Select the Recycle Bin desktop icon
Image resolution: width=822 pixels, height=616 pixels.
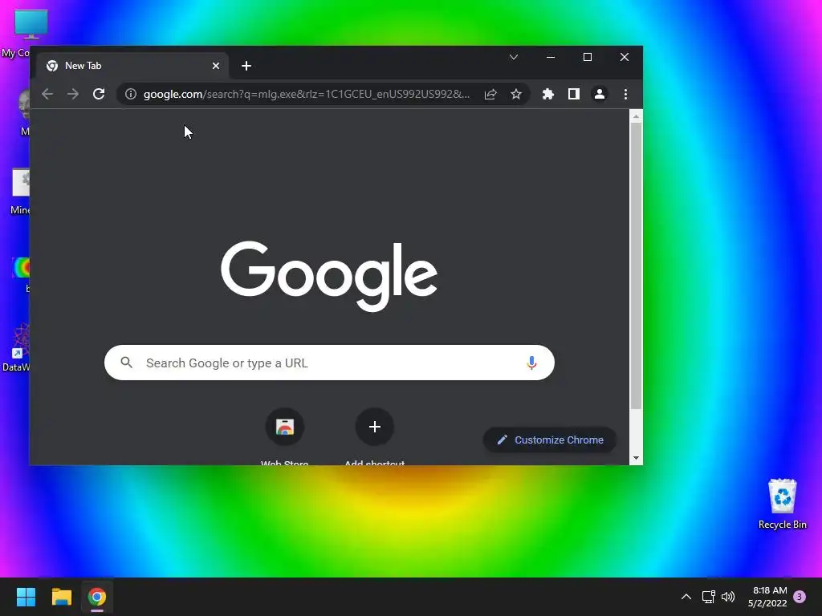pyautogui.click(x=782, y=504)
